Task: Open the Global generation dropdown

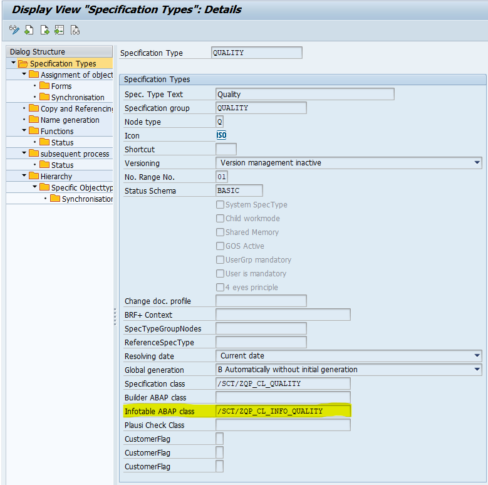Action: click(x=477, y=370)
